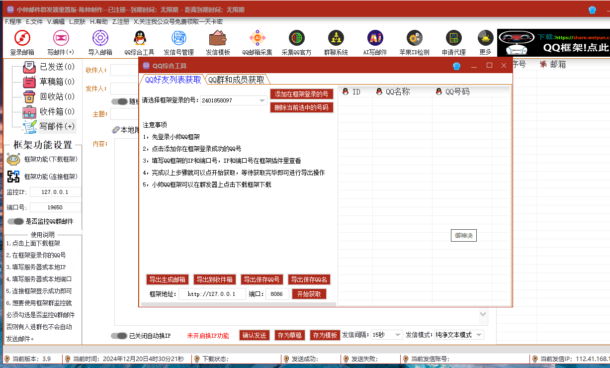Expand the framework login QQ number dropdown

(262, 100)
